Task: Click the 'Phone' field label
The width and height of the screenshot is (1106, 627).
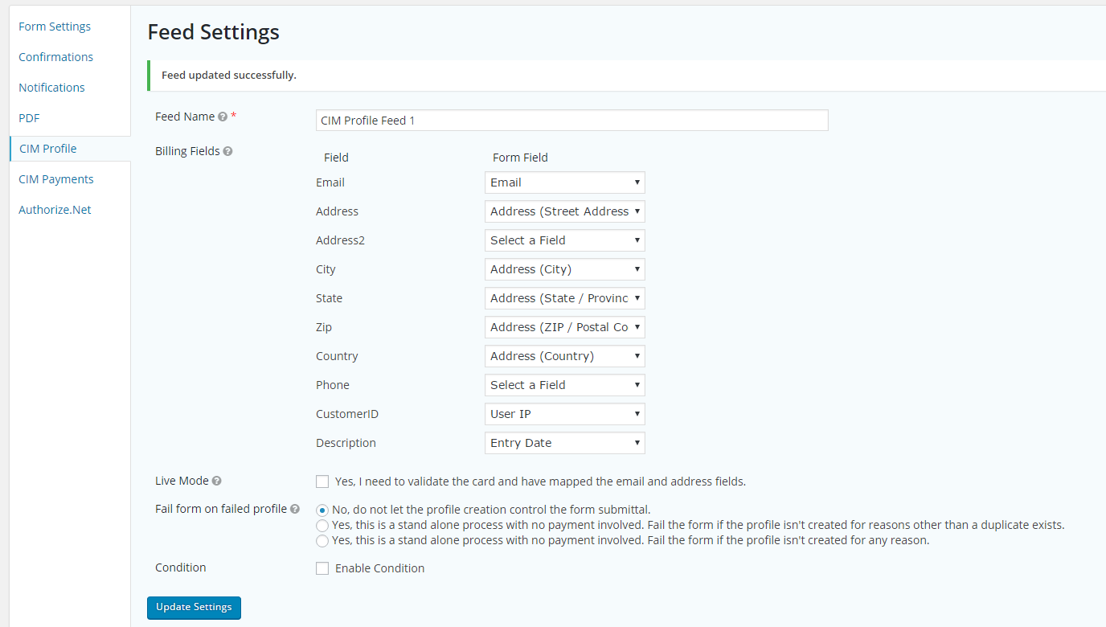Action: (x=333, y=385)
